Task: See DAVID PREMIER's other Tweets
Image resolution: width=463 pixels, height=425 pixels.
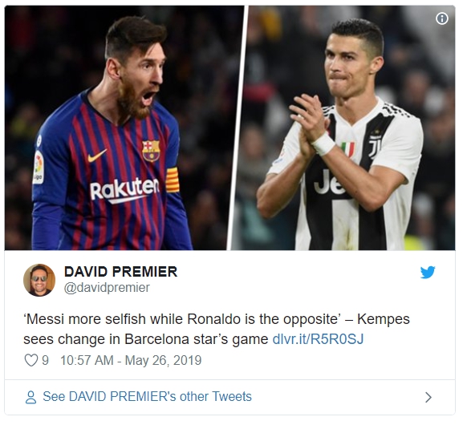Action: pos(147,396)
